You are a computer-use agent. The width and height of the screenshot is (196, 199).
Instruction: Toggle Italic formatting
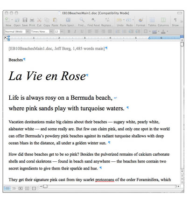75,32
